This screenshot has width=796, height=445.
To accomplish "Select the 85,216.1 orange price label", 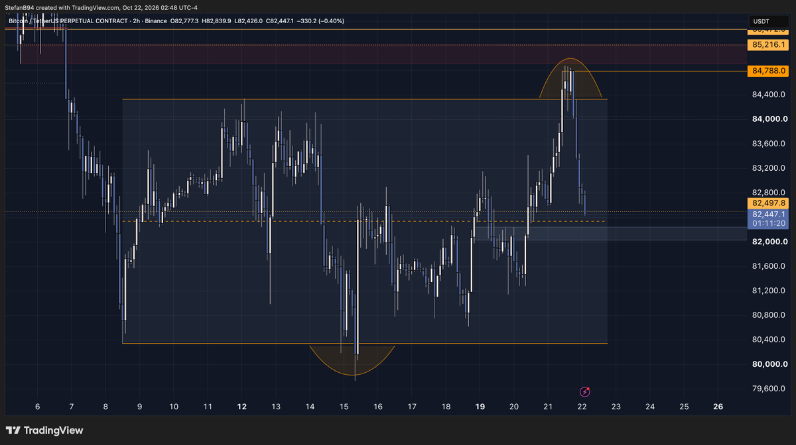I will point(769,45).
